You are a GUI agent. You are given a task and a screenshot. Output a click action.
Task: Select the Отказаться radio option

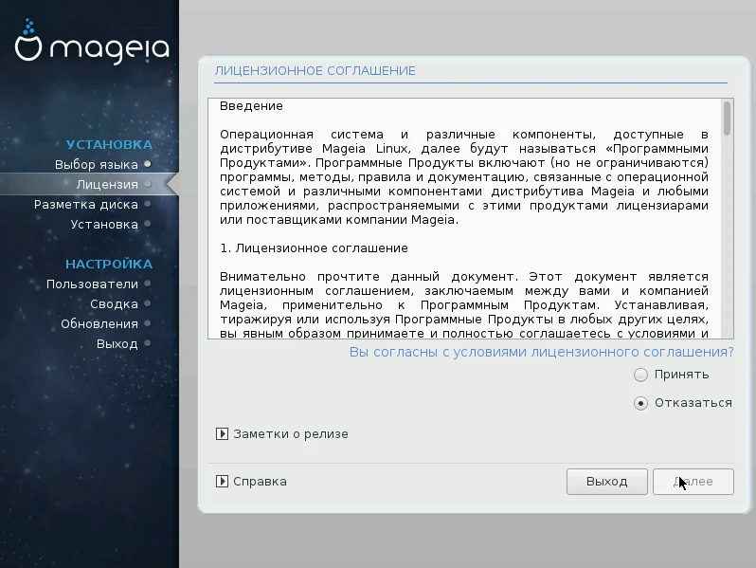(640, 403)
